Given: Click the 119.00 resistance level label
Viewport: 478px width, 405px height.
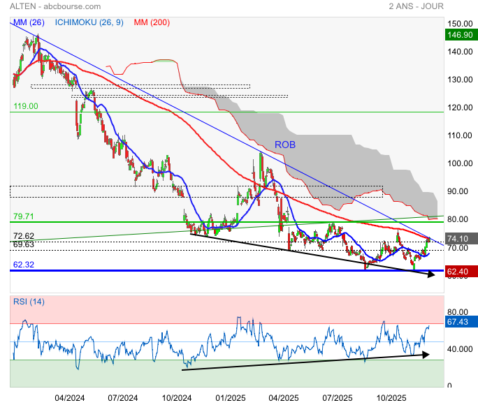Looking at the screenshot, I should 26,106.
